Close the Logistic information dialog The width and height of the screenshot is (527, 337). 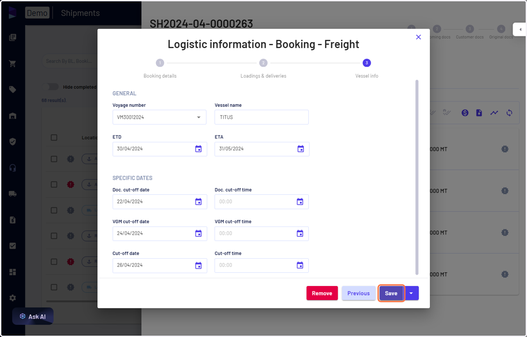[419, 37]
